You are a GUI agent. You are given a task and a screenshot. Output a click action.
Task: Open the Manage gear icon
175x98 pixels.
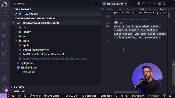tap(5, 88)
